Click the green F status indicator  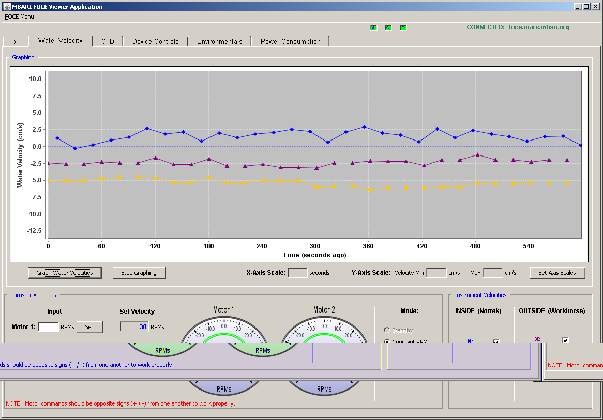click(403, 28)
